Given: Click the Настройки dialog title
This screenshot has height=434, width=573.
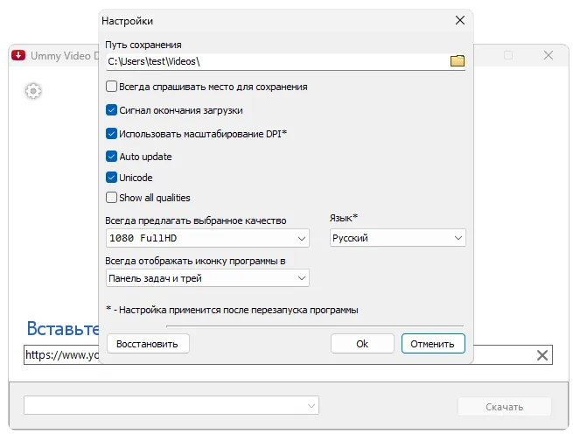Looking at the screenshot, I should pyautogui.click(x=127, y=21).
